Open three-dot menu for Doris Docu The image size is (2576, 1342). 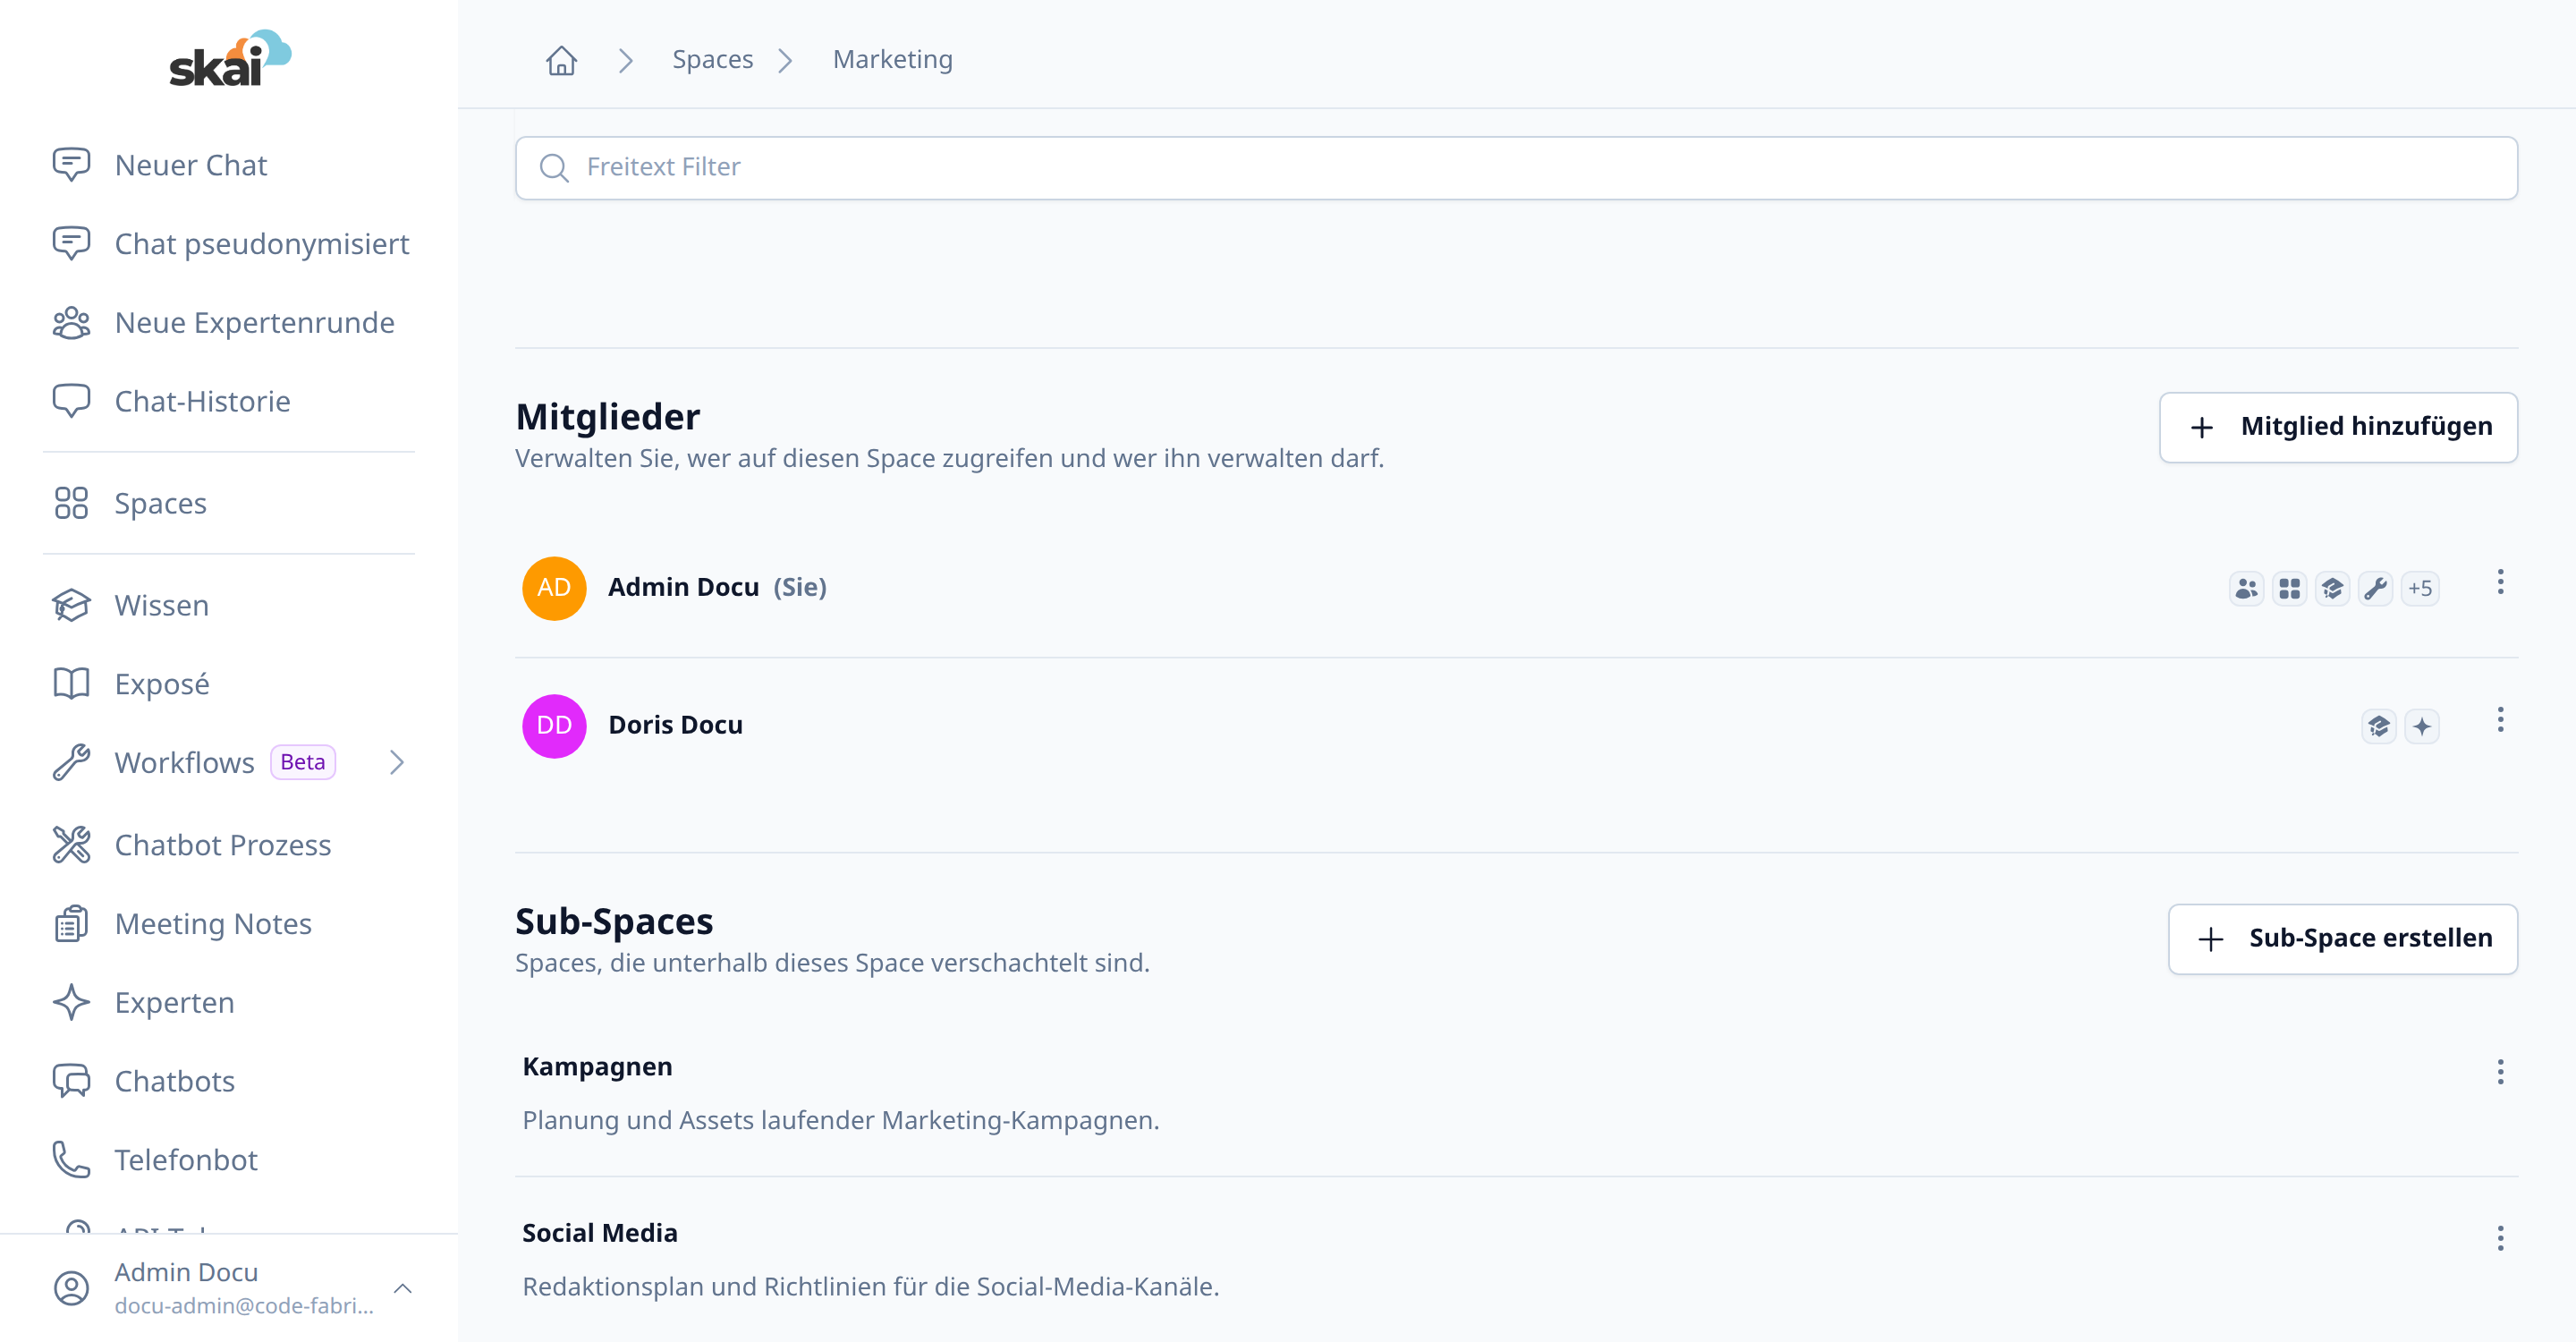coord(2500,720)
